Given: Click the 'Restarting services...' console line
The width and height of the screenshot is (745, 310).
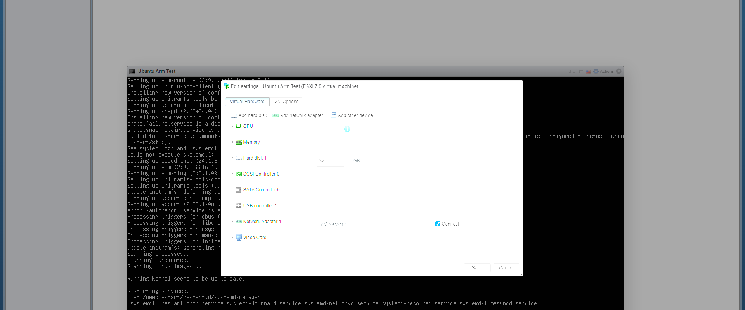Looking at the screenshot, I should pyautogui.click(x=161, y=291).
